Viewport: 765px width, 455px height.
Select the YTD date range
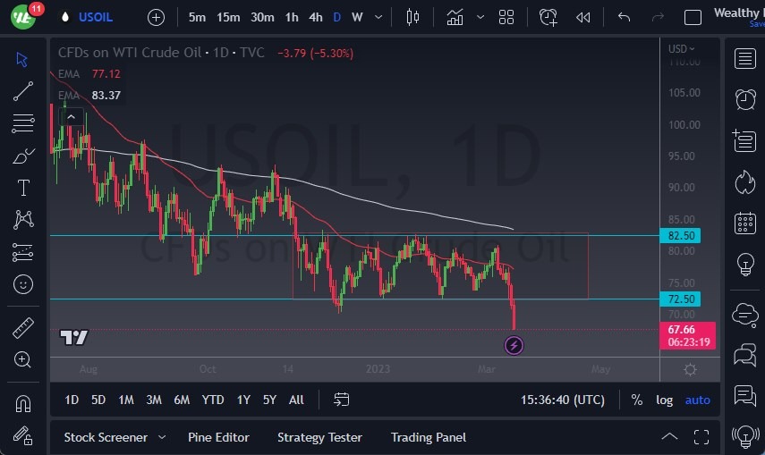coord(213,400)
